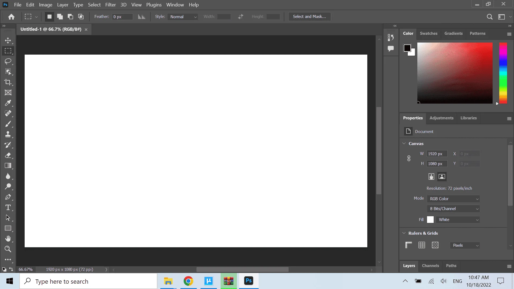Click the vertical hue slider bar
This screenshot has width=514, height=289.
click(x=503, y=73)
